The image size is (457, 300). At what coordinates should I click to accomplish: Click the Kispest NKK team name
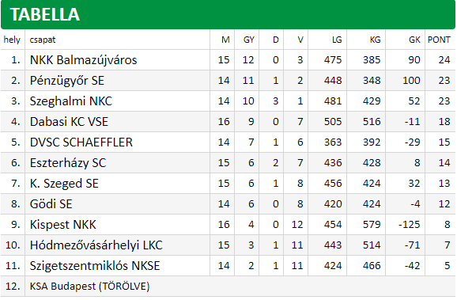[63, 225]
